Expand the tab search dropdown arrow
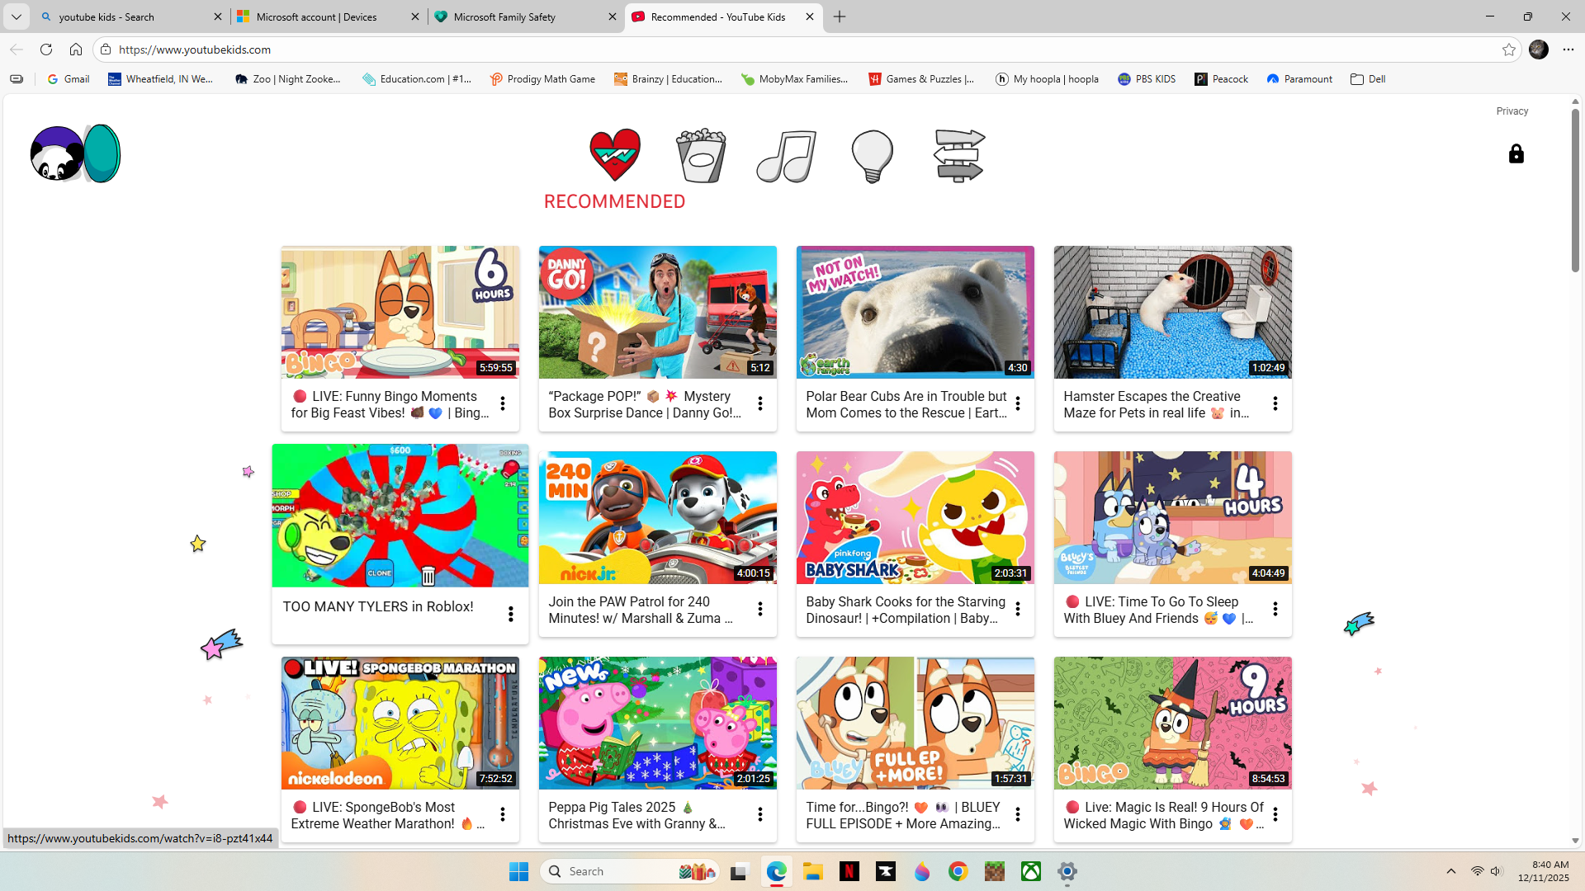Image resolution: width=1585 pixels, height=891 pixels. click(16, 16)
